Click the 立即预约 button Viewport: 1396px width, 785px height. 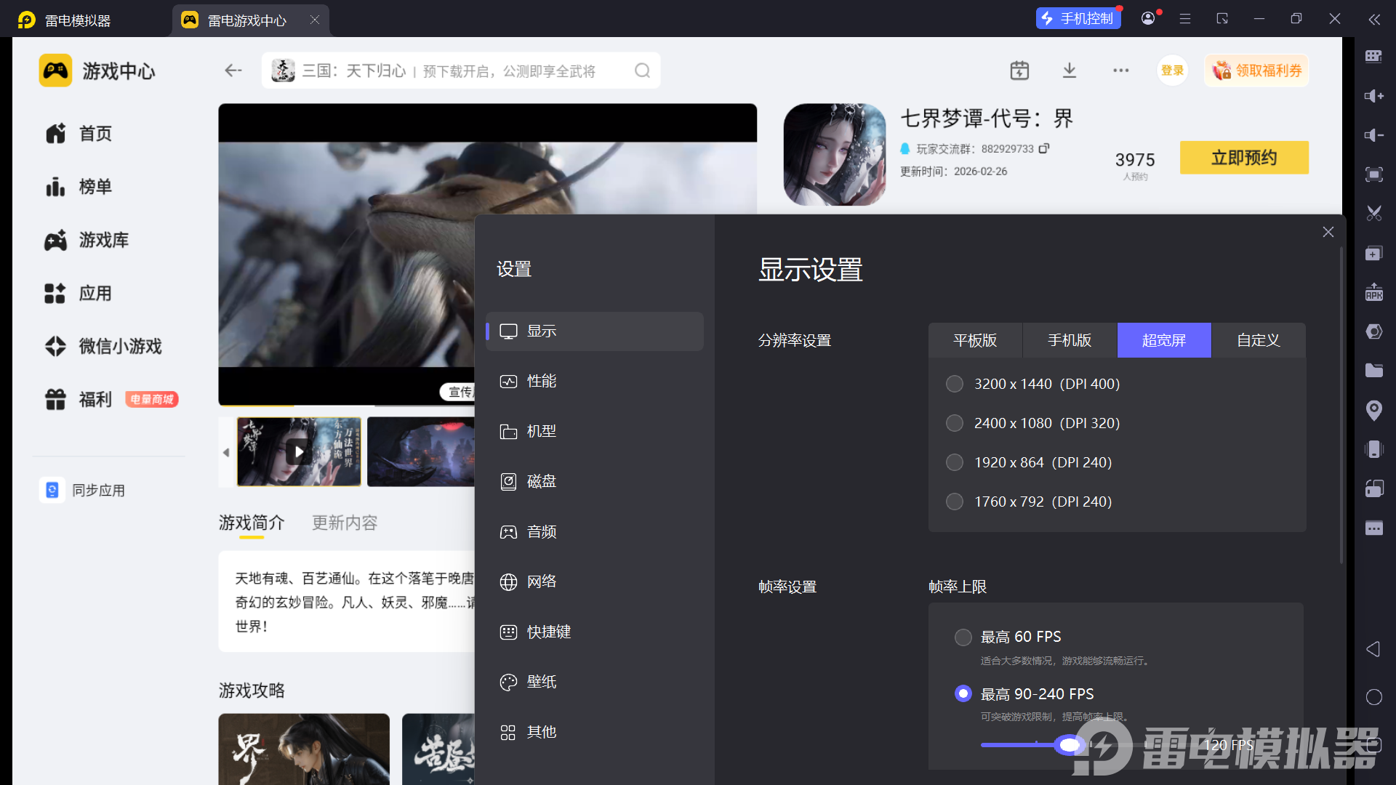[x=1243, y=158]
